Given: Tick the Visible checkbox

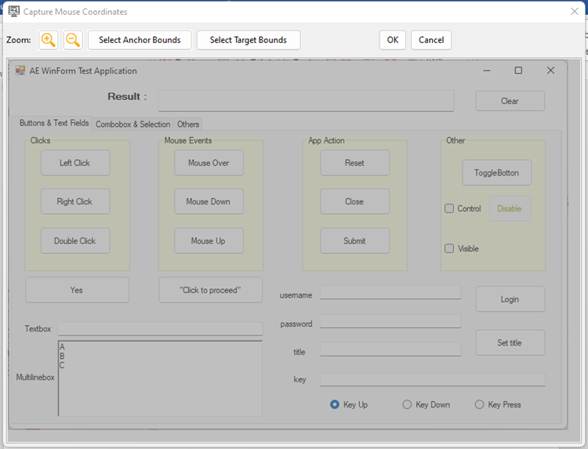Looking at the screenshot, I should point(449,248).
